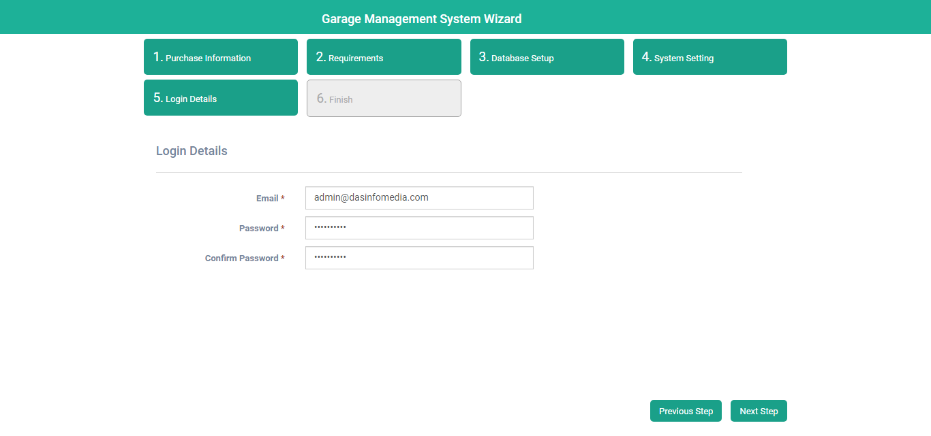This screenshot has height=436, width=931.
Task: Click into the Password field
Action: click(x=419, y=228)
